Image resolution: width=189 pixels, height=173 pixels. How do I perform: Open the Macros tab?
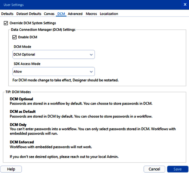[91, 14]
